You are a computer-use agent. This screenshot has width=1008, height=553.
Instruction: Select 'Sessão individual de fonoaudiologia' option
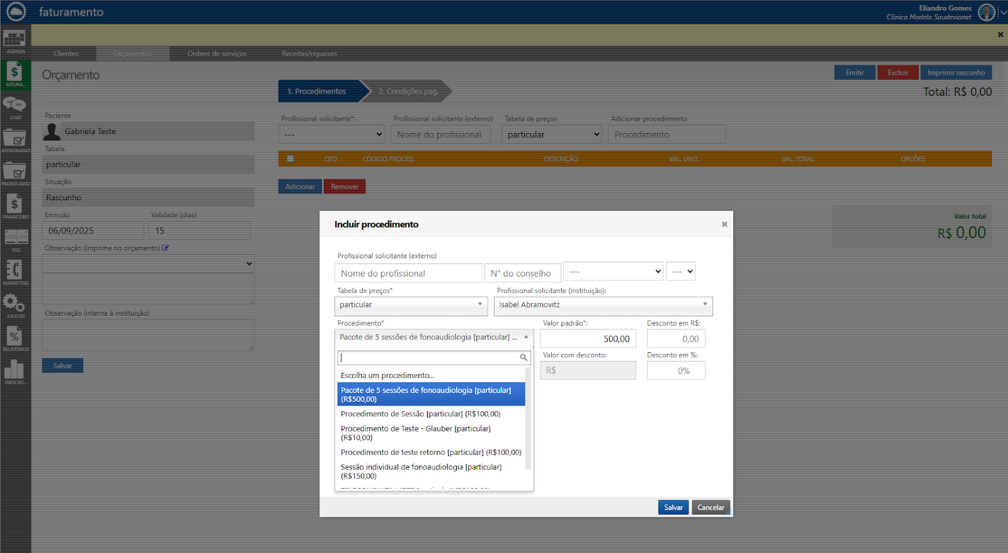point(431,471)
